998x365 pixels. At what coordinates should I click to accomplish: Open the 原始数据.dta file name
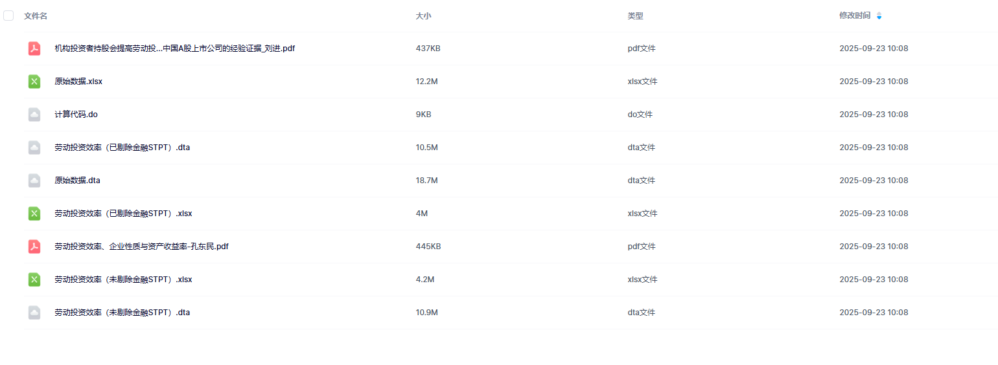(77, 181)
